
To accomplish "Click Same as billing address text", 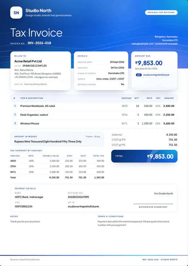I will pos(35,84).
